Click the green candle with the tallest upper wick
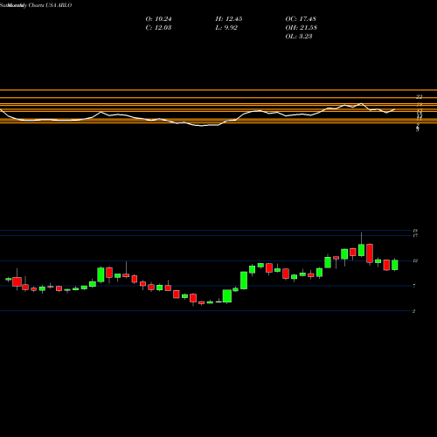This screenshot has width=437, height=437. pos(361,250)
